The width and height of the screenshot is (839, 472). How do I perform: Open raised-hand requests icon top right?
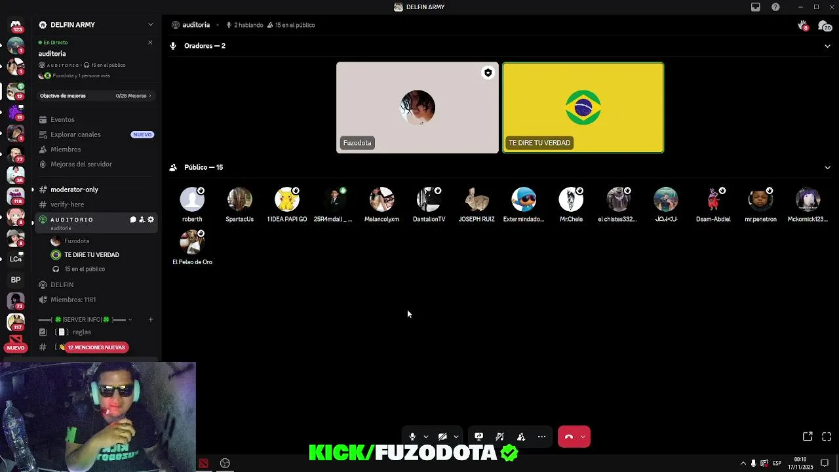coord(802,26)
